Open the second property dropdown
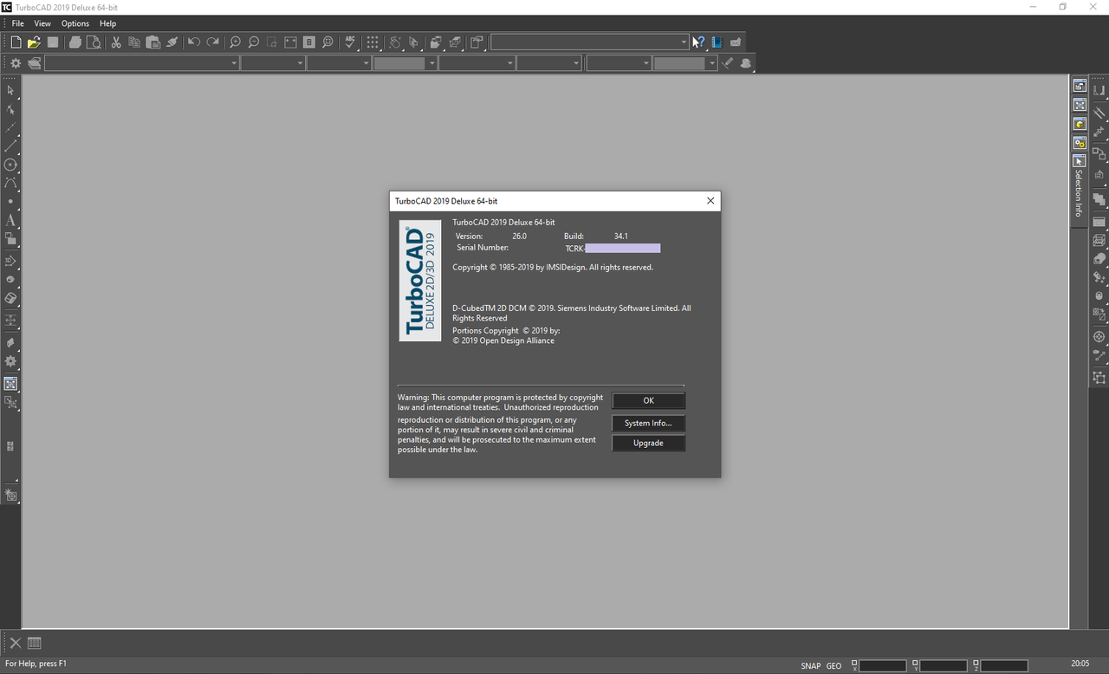 click(273, 63)
